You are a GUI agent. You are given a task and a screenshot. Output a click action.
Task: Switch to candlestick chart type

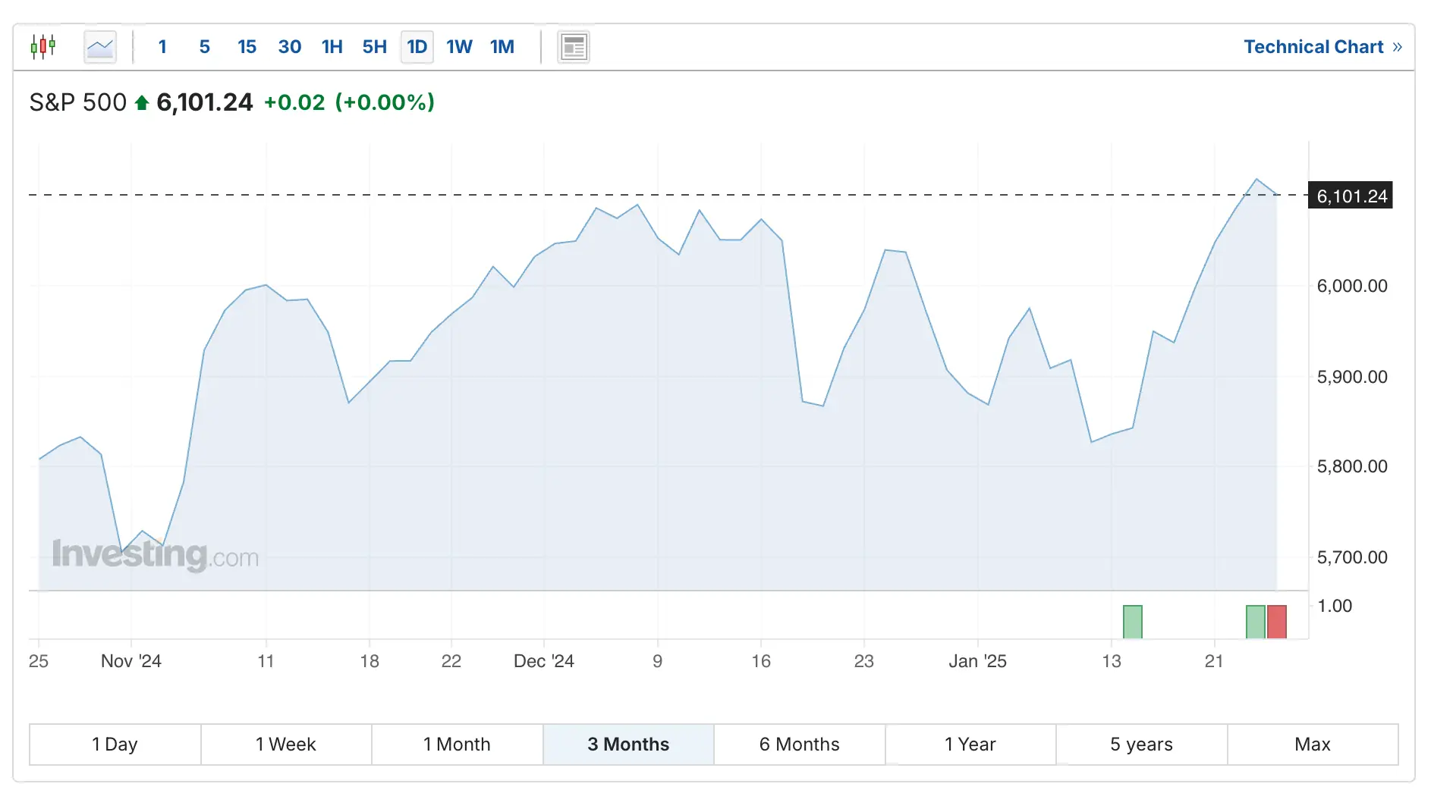click(x=43, y=47)
